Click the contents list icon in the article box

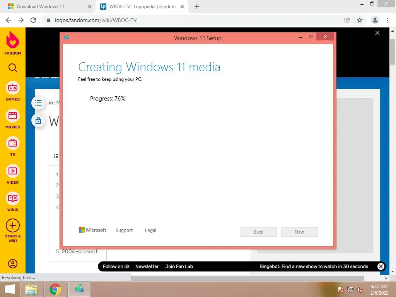tap(56, 156)
